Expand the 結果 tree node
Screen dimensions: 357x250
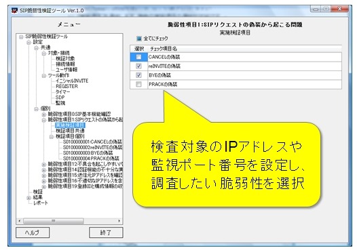[29, 198]
